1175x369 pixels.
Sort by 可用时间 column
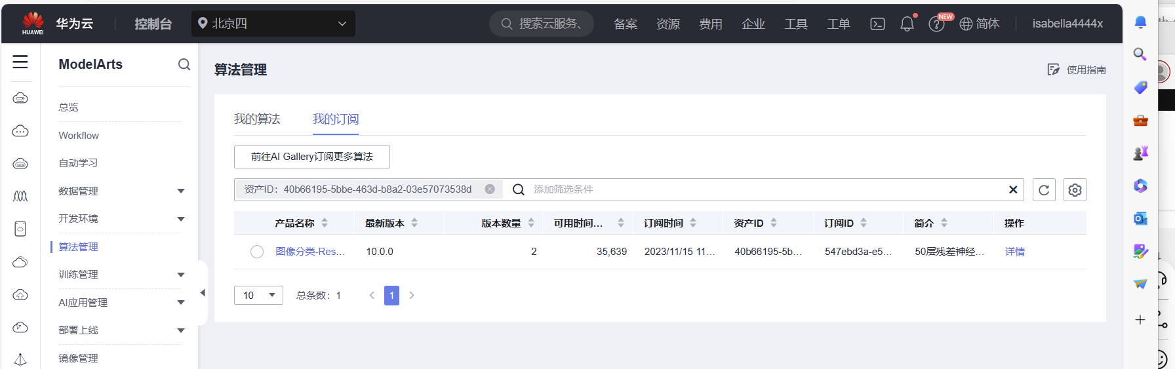click(x=621, y=223)
